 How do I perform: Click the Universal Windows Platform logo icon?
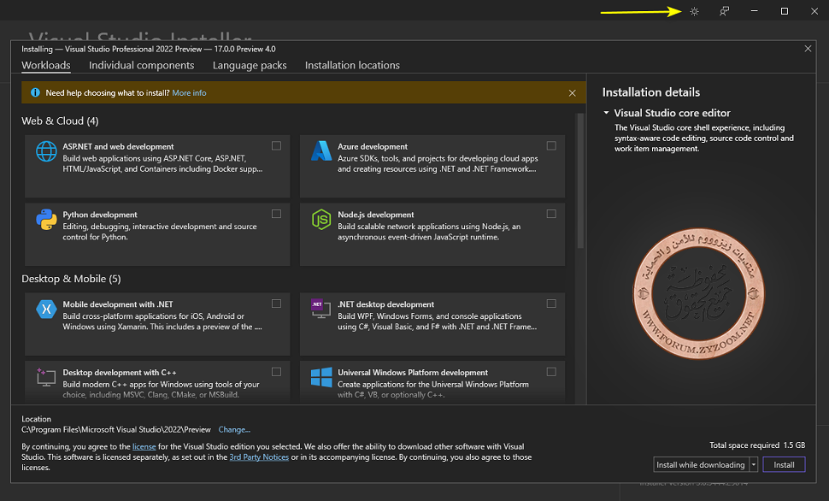point(321,377)
